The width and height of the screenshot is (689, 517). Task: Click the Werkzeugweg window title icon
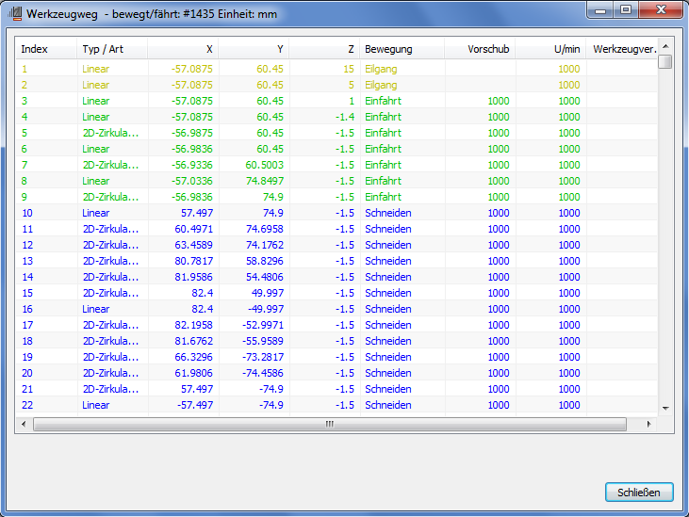point(15,13)
